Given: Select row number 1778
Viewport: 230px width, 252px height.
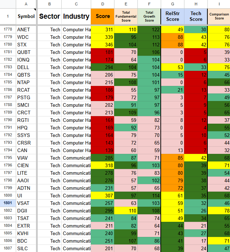Looking at the screenshot, I should (8, 29).
